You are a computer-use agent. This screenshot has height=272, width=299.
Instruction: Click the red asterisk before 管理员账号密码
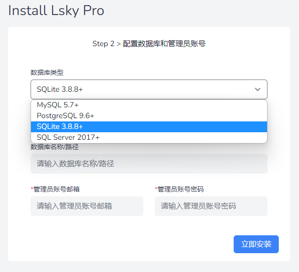156,189
